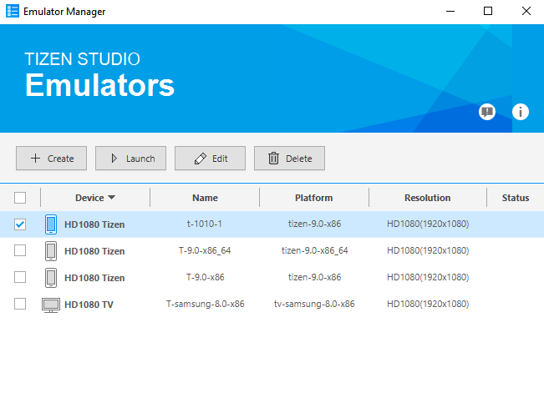
Task: Click the feedback speech bubble icon
Action: tap(487, 112)
